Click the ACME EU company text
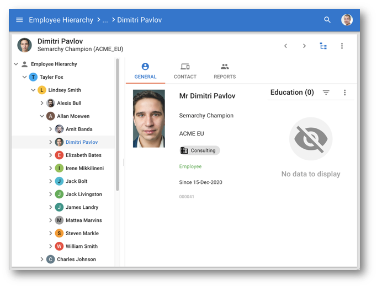 [x=192, y=134]
